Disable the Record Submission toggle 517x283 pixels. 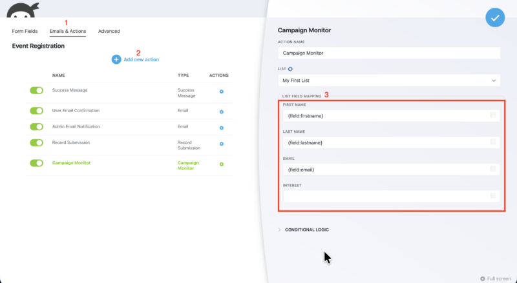[37, 143]
